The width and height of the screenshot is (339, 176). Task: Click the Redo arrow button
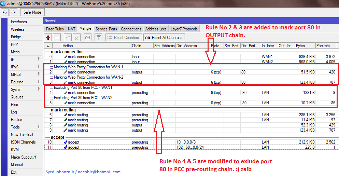(x=13, y=12)
